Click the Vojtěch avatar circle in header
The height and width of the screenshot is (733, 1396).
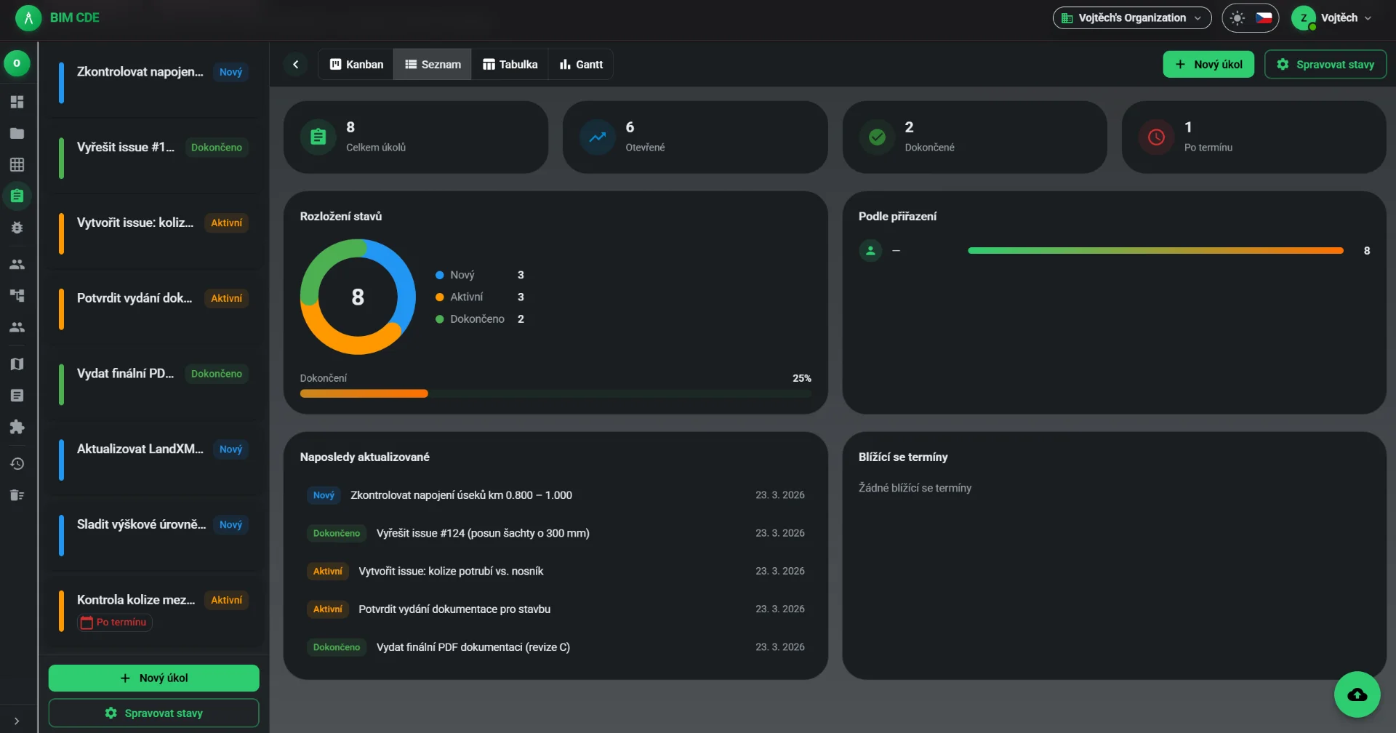[1304, 17]
